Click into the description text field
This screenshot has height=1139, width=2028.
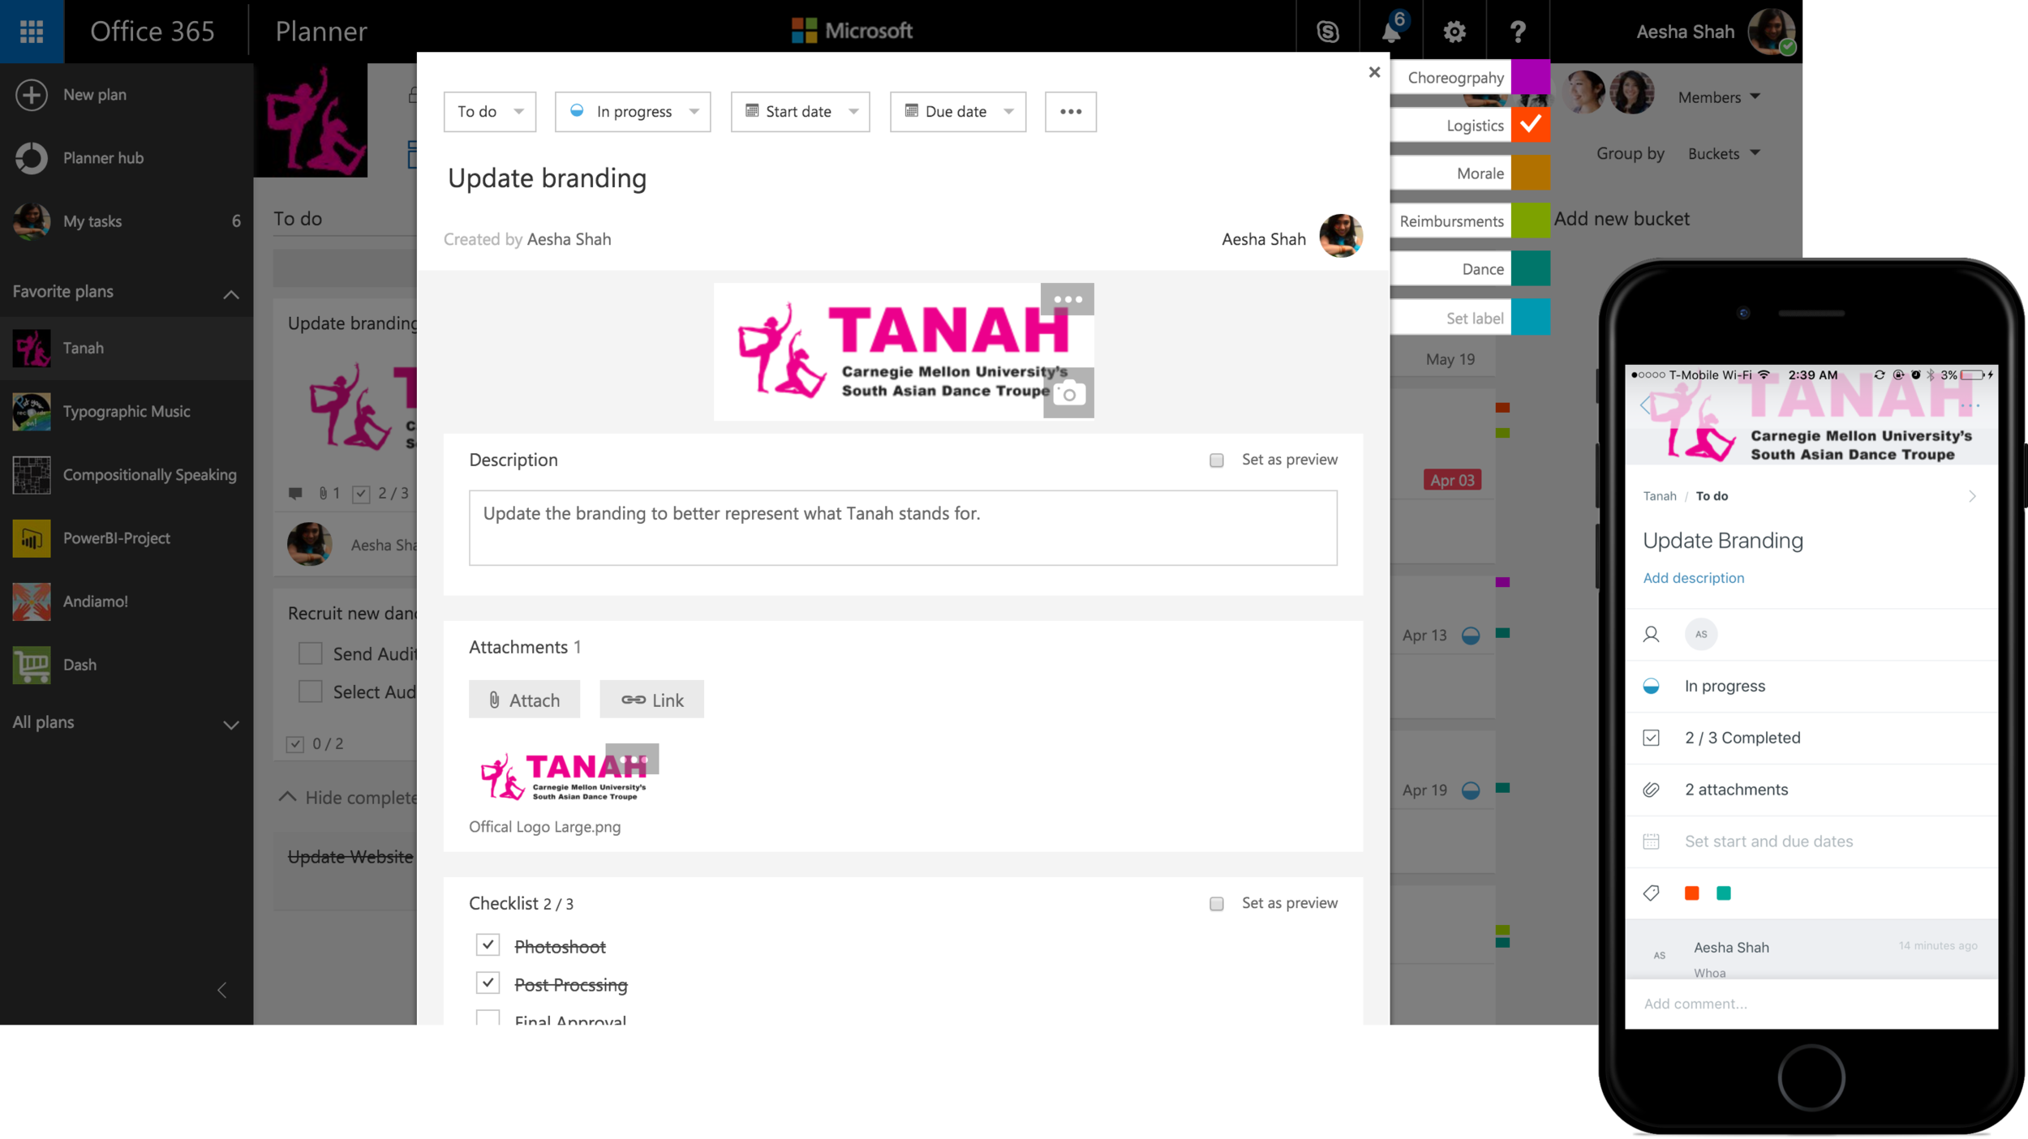(x=902, y=528)
